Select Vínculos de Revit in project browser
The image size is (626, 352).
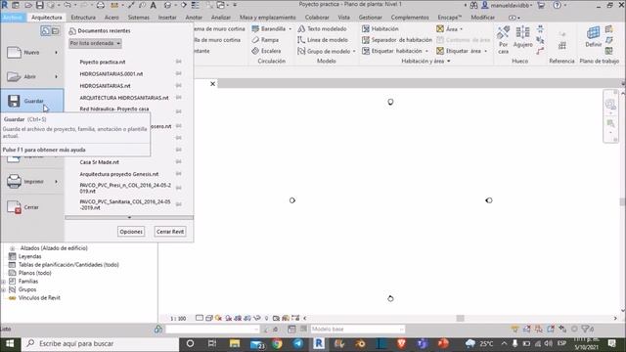coord(39,297)
